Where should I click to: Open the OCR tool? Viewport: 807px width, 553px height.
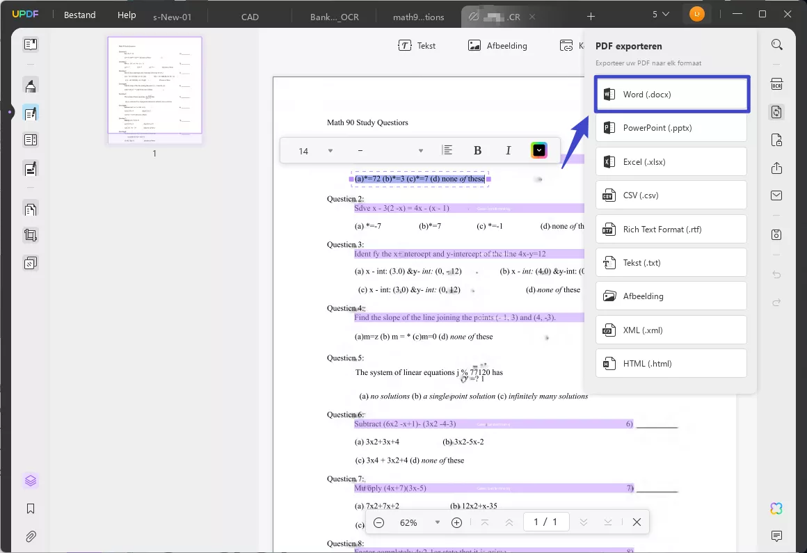pyautogui.click(x=776, y=83)
